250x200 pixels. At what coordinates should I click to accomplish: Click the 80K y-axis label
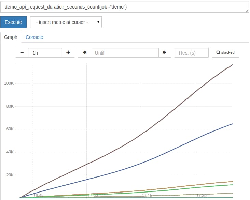click(x=10, y=106)
